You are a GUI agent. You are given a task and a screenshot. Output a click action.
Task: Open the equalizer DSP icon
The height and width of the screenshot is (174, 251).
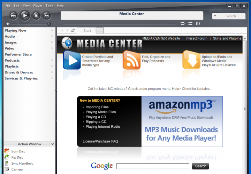click(198, 23)
